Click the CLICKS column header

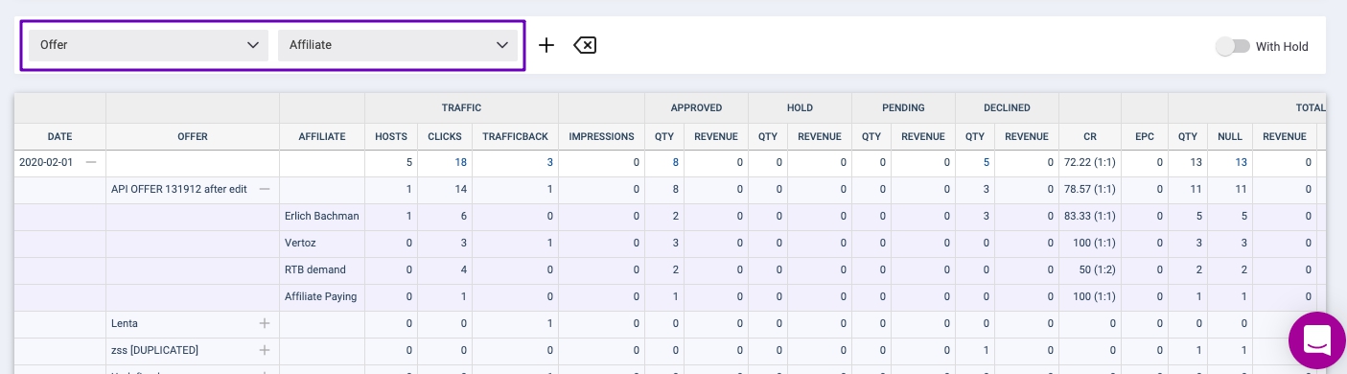(444, 137)
